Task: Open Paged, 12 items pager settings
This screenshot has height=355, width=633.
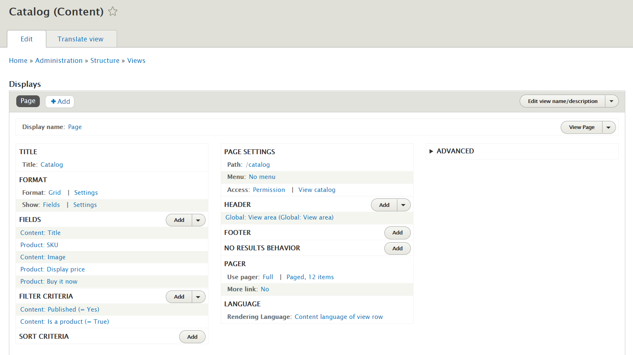Action: tap(310, 277)
